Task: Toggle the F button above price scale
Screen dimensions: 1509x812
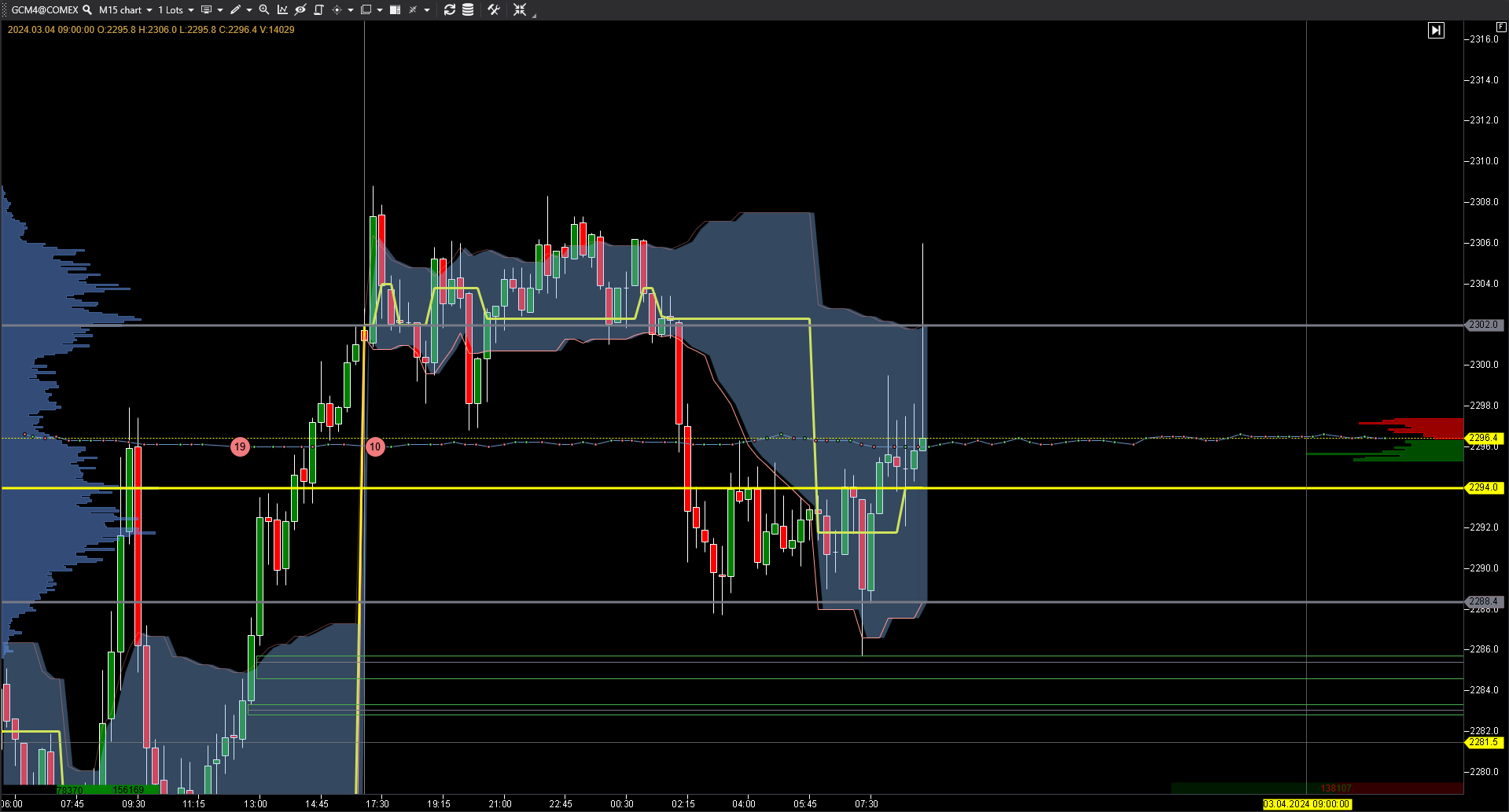Action: pyautogui.click(x=1500, y=27)
